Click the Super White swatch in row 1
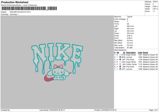This screenshot has height=112, width=159. click(x=120, y=55)
